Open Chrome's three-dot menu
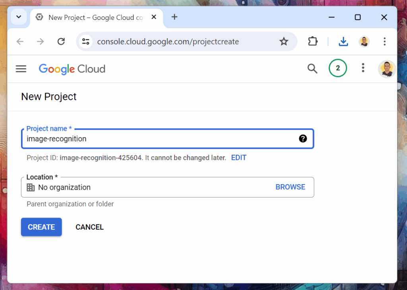This screenshot has height=290, width=407. 384,41
